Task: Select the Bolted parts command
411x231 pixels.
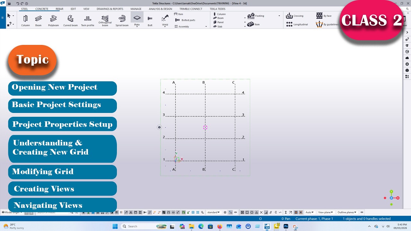Action: click(185, 20)
